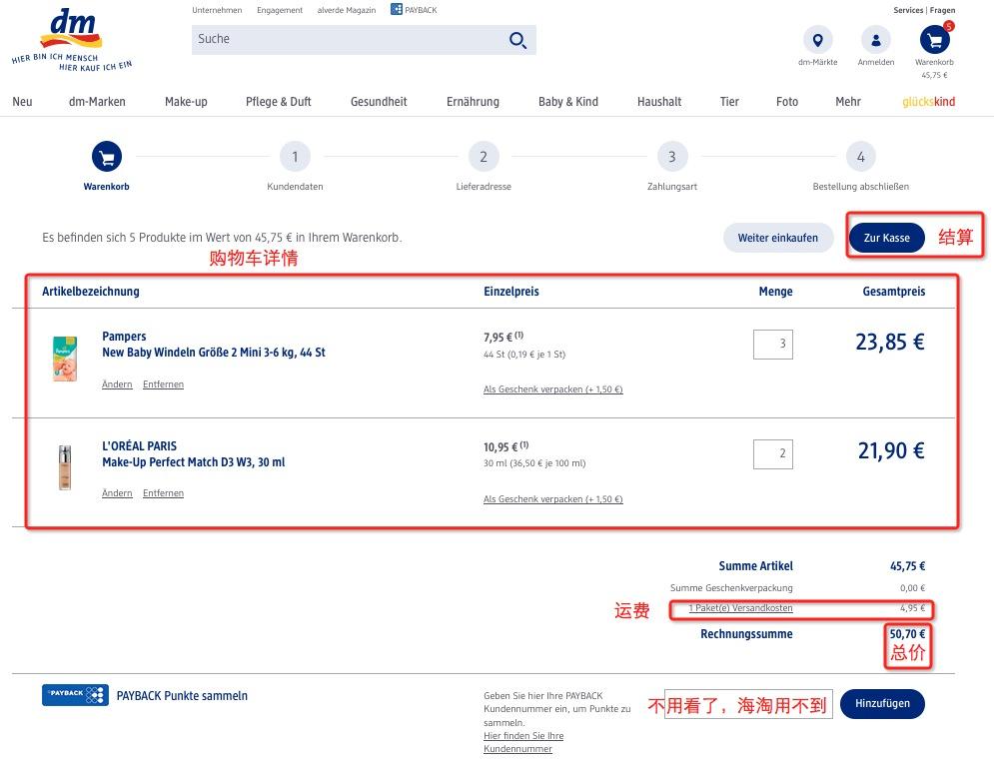Open Pampers New Baby Windeln product title
This screenshot has width=994, height=759.
point(214,344)
